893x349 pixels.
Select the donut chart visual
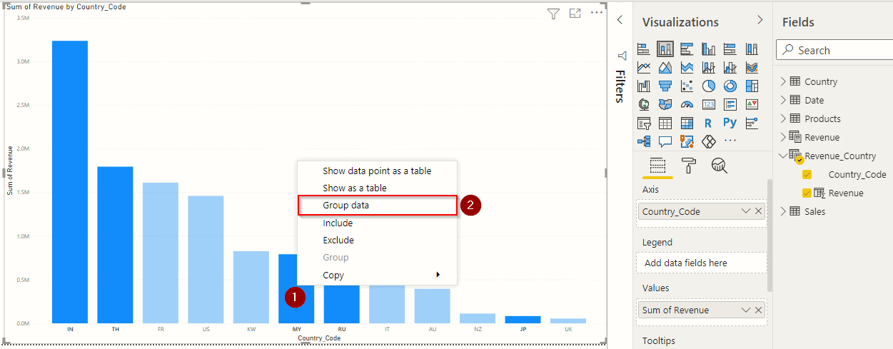[730, 86]
